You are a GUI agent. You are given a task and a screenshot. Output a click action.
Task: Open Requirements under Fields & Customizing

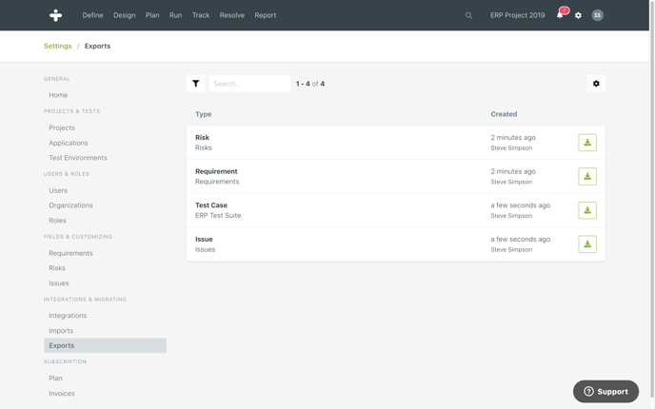coord(71,253)
